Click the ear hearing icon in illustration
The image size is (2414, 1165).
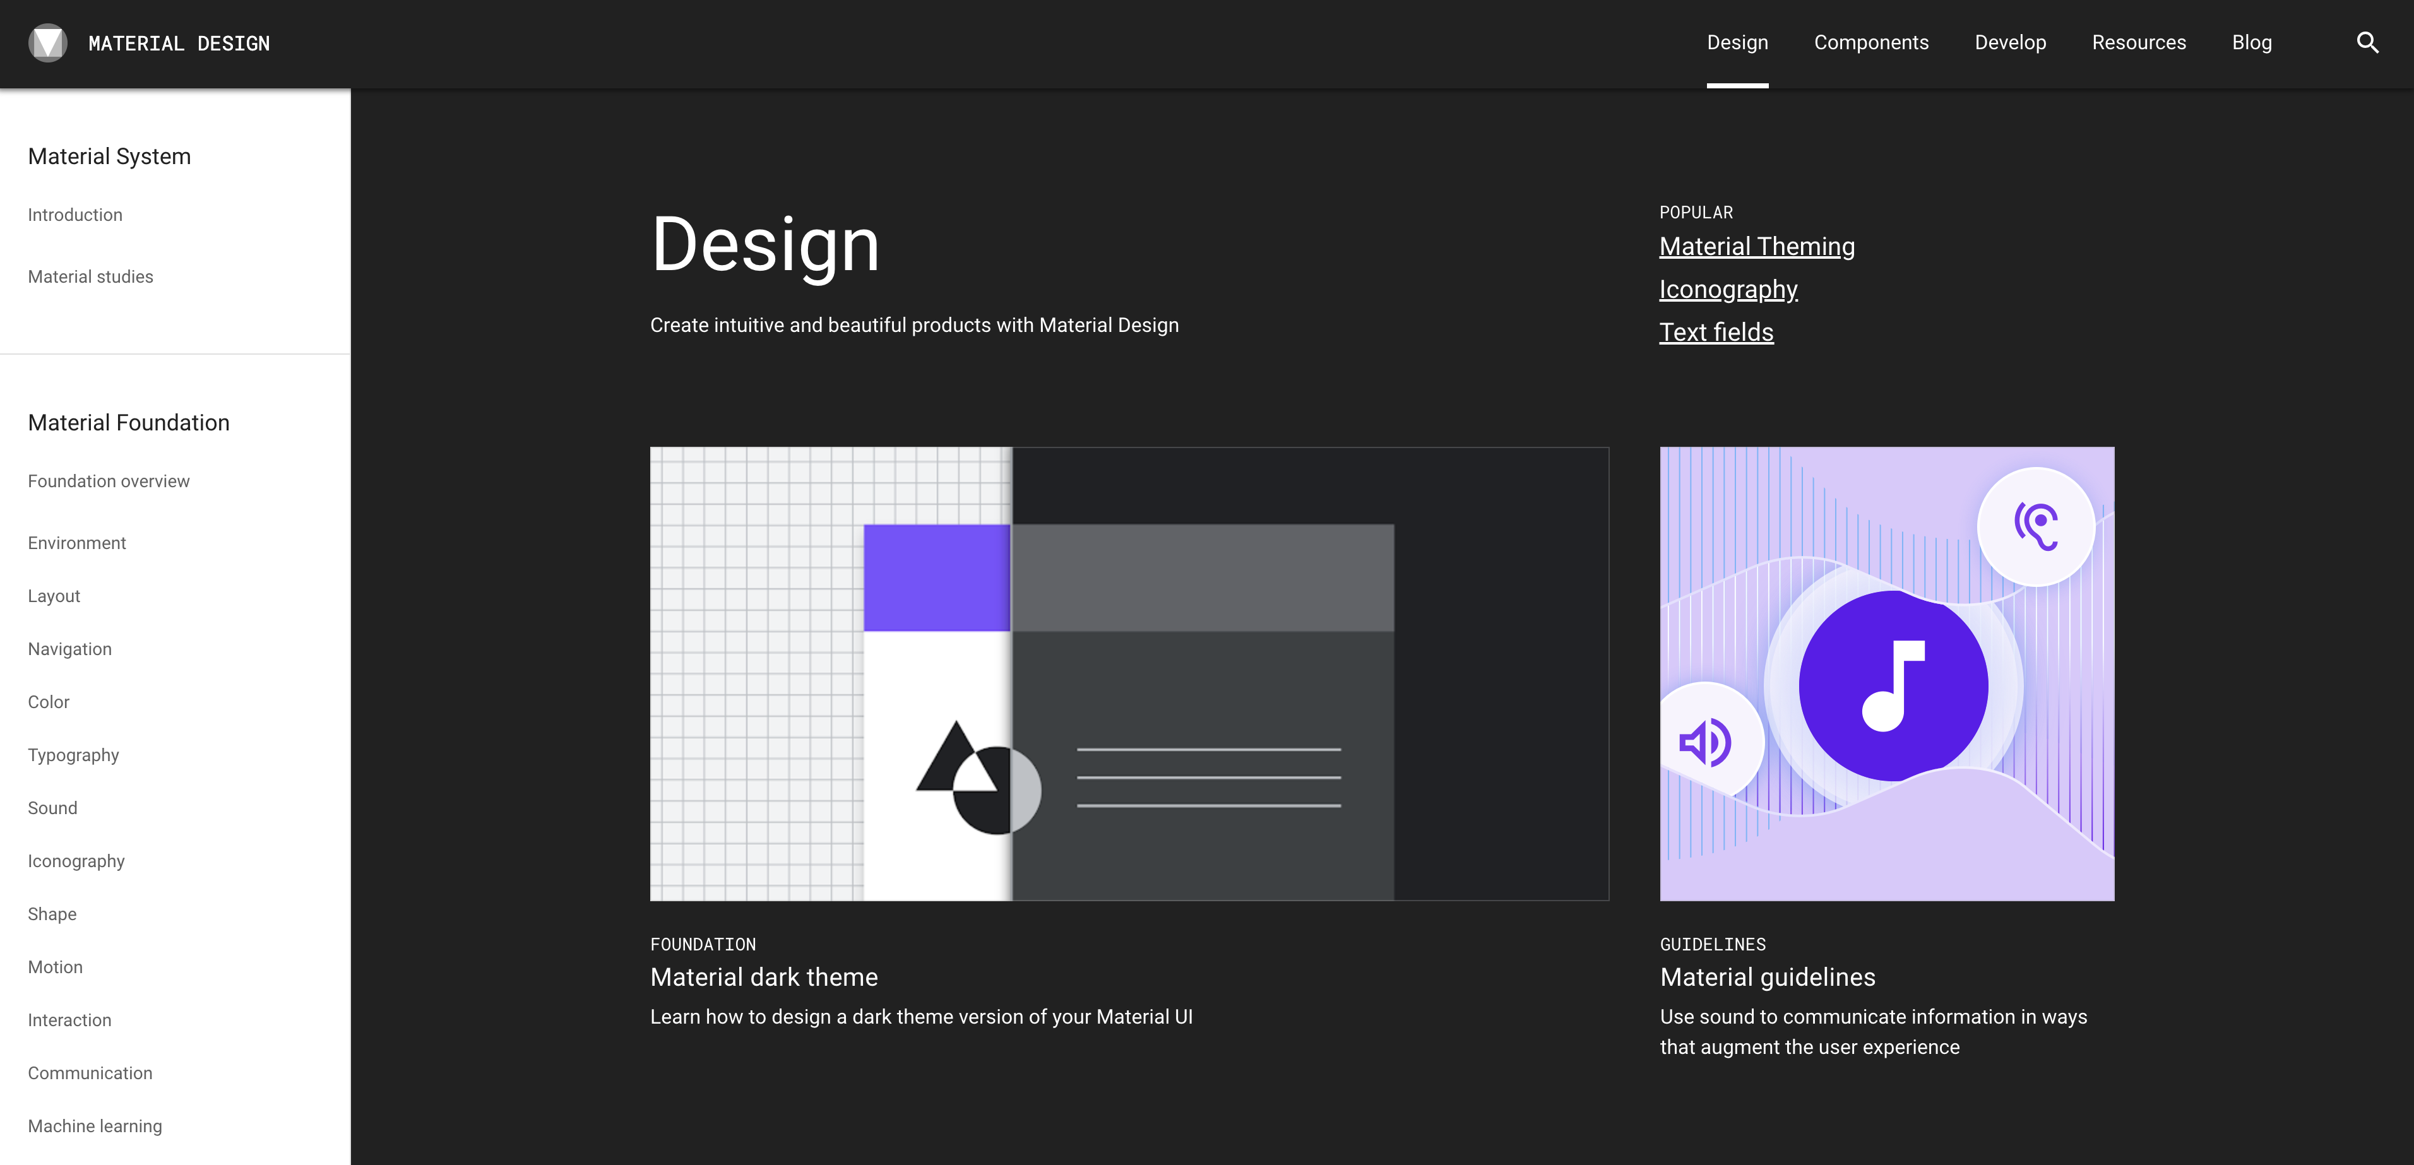click(x=2035, y=526)
